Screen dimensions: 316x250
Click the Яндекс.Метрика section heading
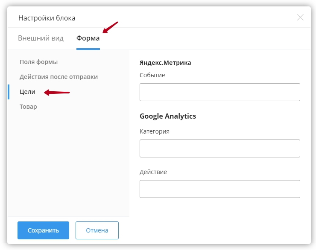coord(165,63)
